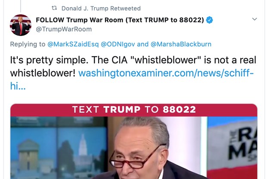Click the retweet arrows icon above the tweet

pyautogui.click(x=54, y=8)
